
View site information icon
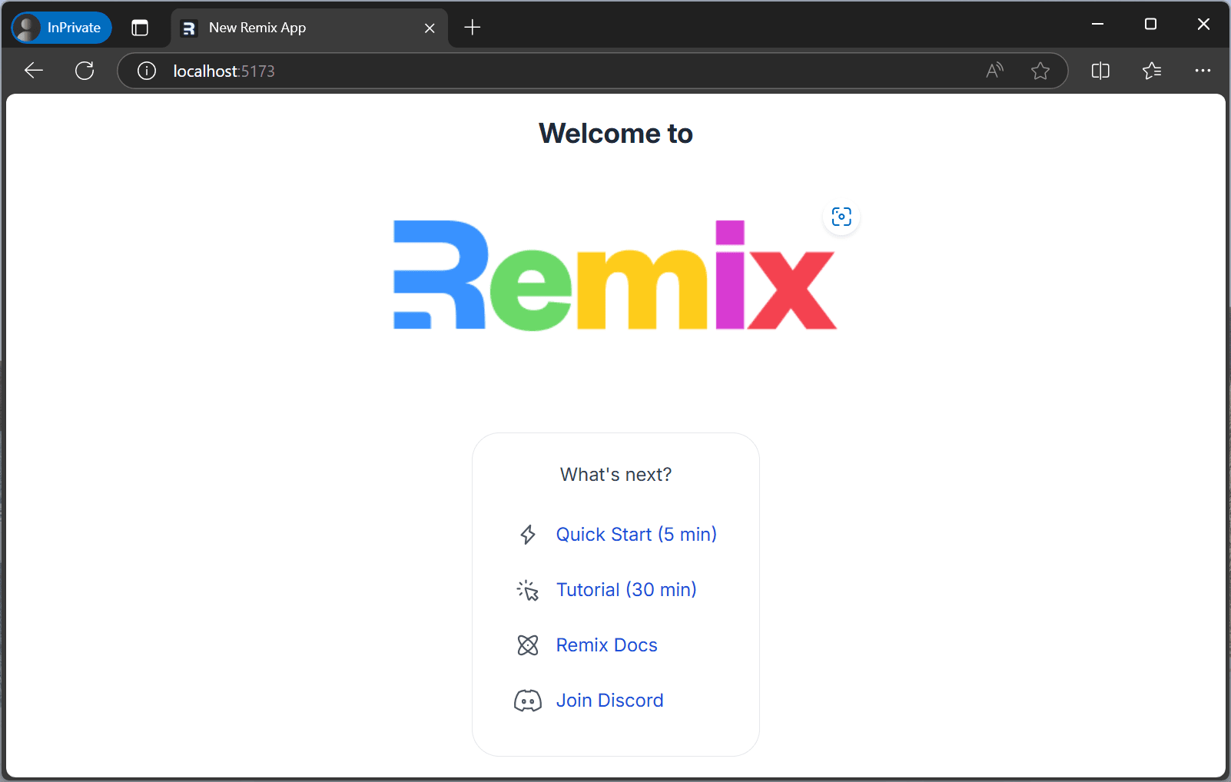(147, 71)
